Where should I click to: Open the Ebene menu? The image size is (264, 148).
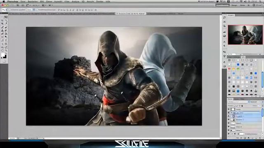(x=49, y=1)
